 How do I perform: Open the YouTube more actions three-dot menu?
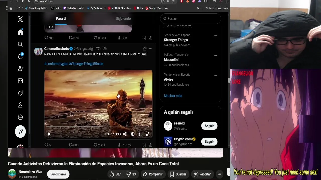point(219,174)
